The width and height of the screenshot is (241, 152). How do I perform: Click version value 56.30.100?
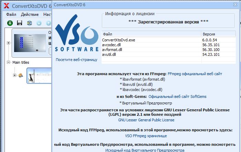point(211,50)
